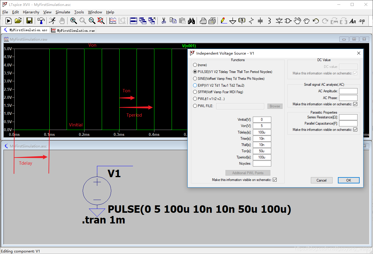Image resolution: width=373 pixels, height=254 pixels.
Task: Click the Von[V] input field
Action: coord(262,126)
